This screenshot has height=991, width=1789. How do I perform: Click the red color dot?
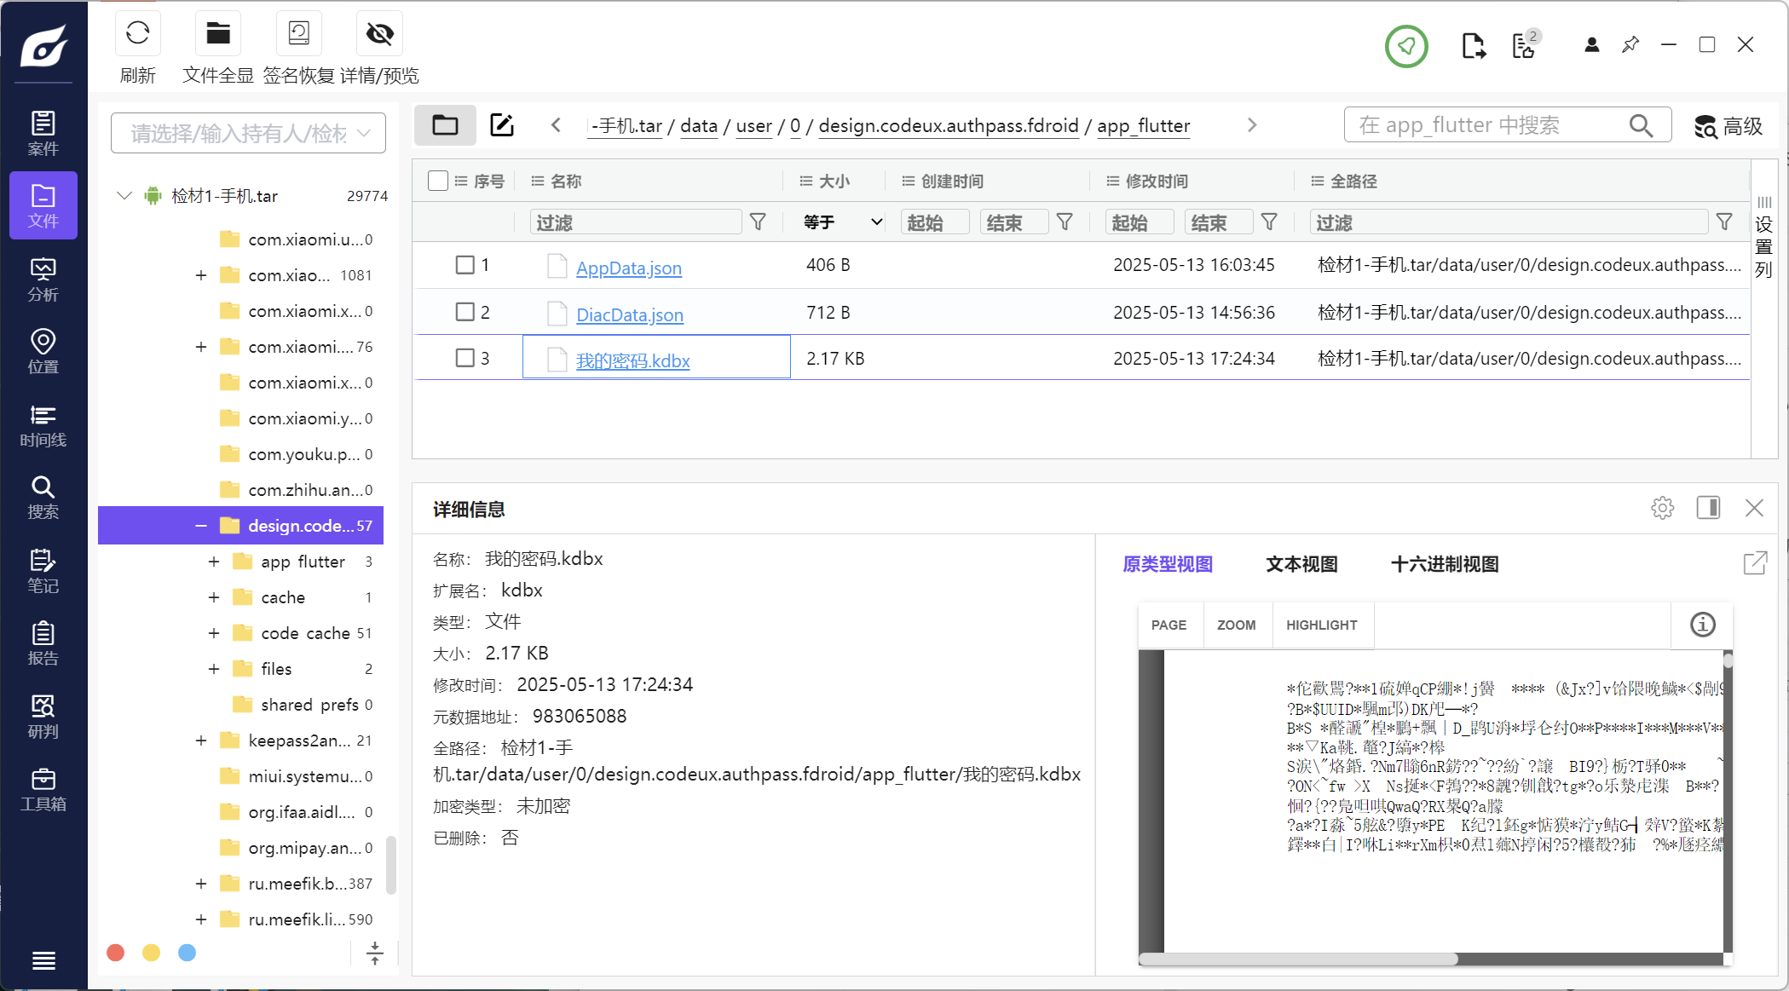116,953
